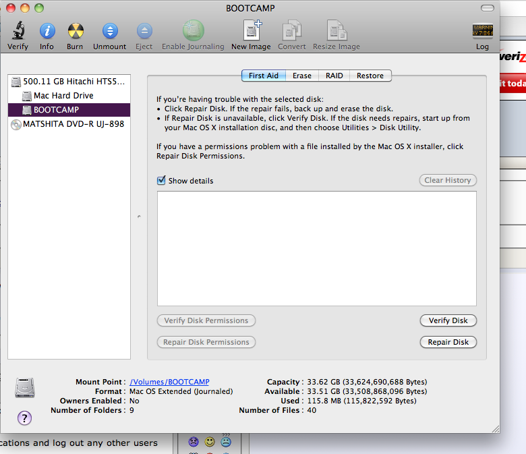Select the BOOTCAMP volume row
The width and height of the screenshot is (526, 454).
[69, 110]
